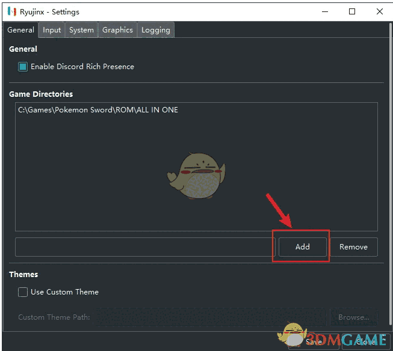The image size is (393, 351).
Task: Click the game directory path input field
Action: coord(146,247)
